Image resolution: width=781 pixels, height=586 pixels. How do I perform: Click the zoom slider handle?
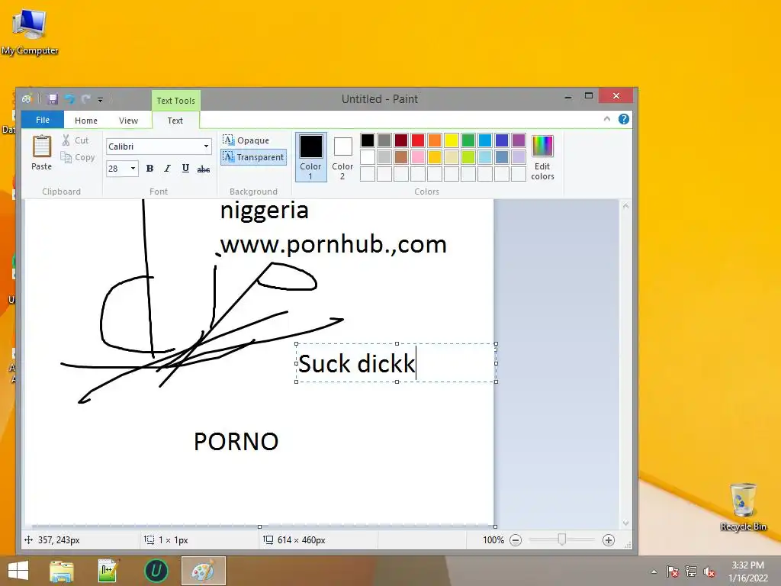tap(562, 539)
